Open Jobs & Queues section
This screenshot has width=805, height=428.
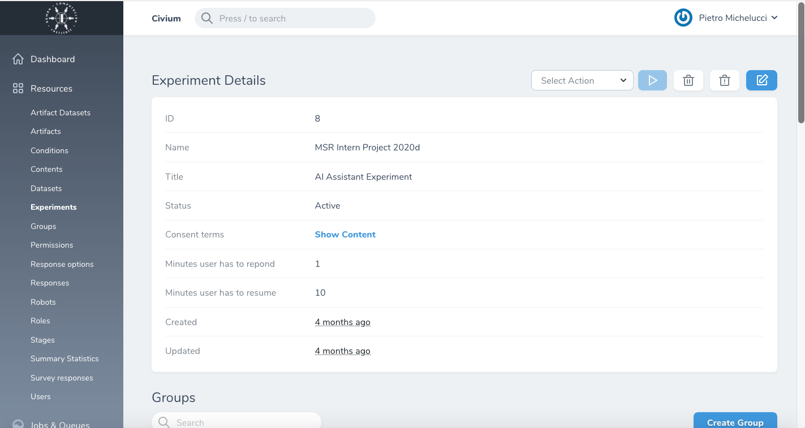tap(60, 424)
